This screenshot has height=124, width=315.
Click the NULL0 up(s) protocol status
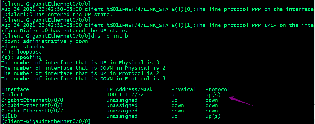213,116
